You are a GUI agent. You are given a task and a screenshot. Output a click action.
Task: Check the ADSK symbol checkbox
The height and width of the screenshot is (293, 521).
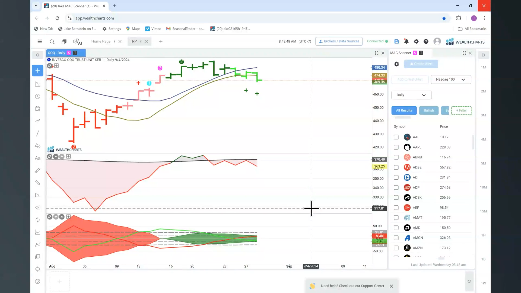396,198
